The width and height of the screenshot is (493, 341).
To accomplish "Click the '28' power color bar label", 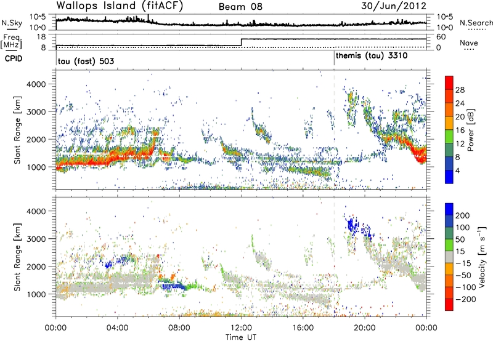I will pos(460,90).
